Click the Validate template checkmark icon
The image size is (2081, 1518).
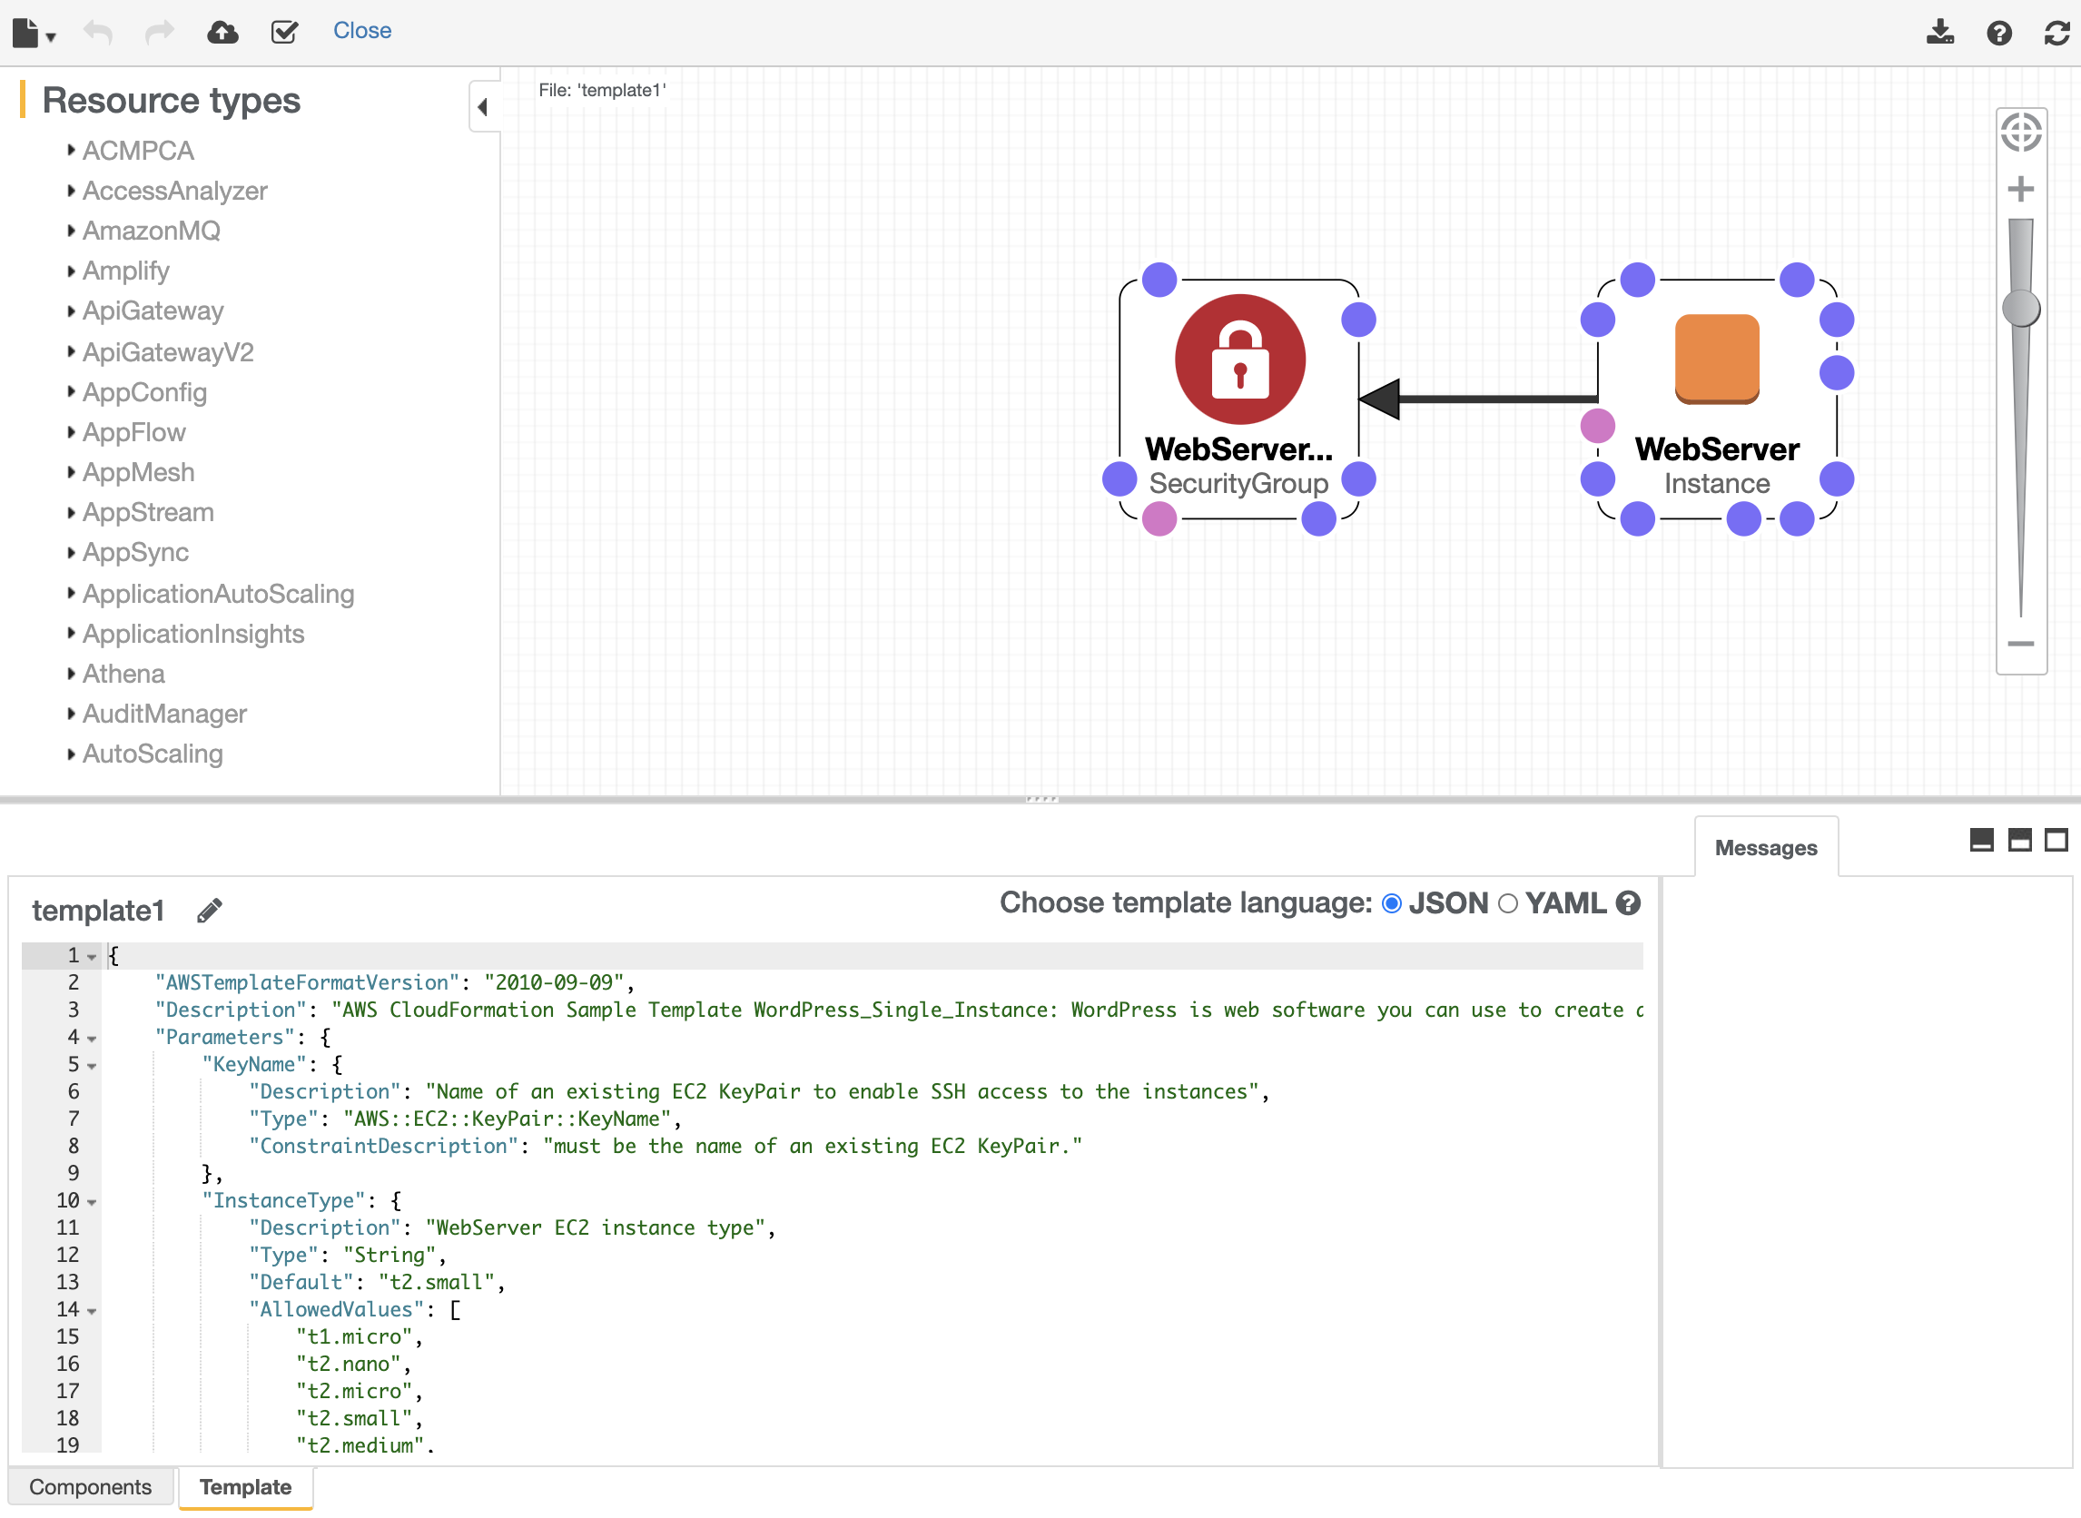click(285, 32)
